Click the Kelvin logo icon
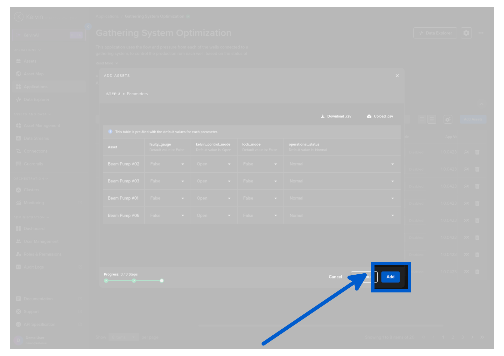The image size is (504, 356). 19,17
